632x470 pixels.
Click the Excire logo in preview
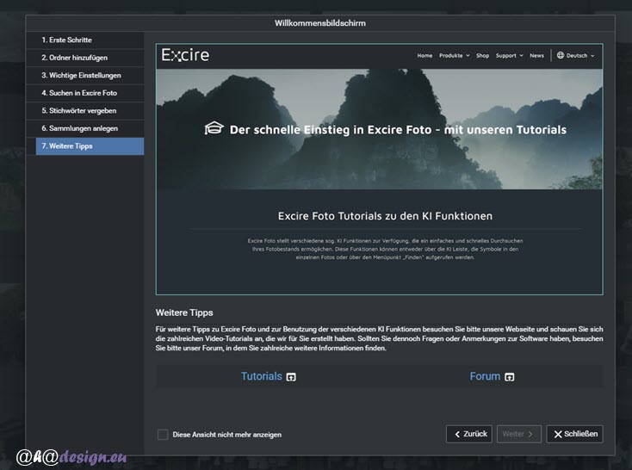point(185,55)
